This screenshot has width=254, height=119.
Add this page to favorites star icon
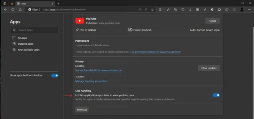152,10
